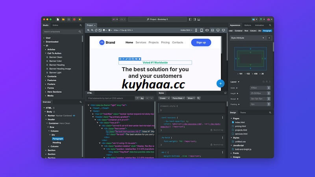
Task: Click the fit-to-screen image icon
Action: pos(100,30)
